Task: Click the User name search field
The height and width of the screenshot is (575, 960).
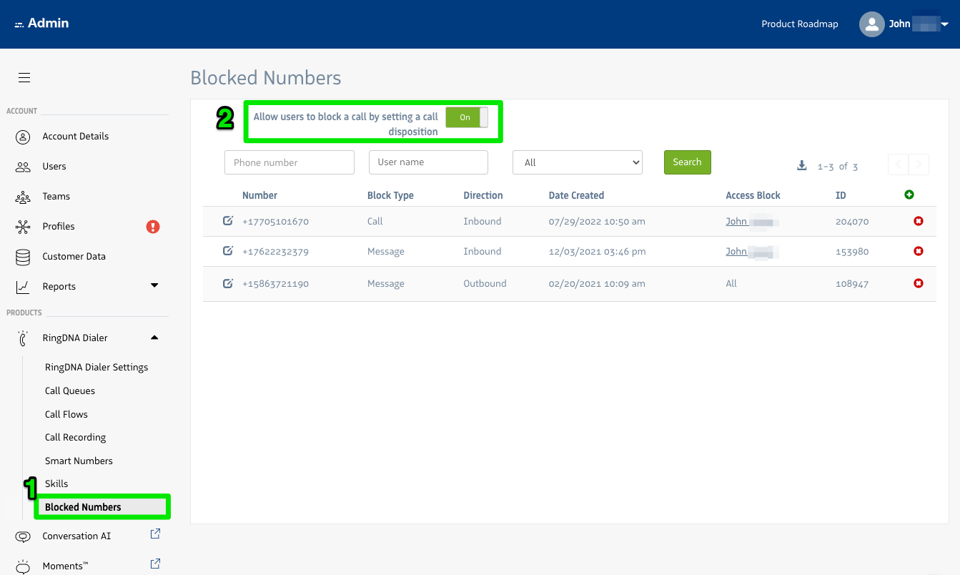Action: (428, 162)
